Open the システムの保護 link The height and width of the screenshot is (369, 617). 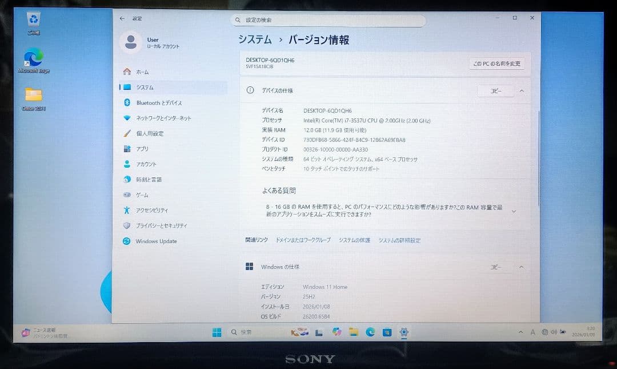(354, 240)
